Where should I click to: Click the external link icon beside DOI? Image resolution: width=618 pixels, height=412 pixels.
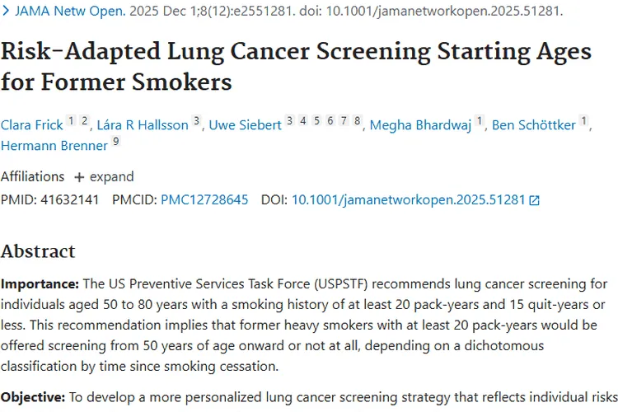534,200
